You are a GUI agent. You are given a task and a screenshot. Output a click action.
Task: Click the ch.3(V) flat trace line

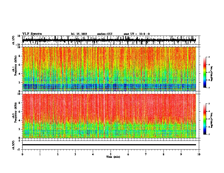pos(109,145)
